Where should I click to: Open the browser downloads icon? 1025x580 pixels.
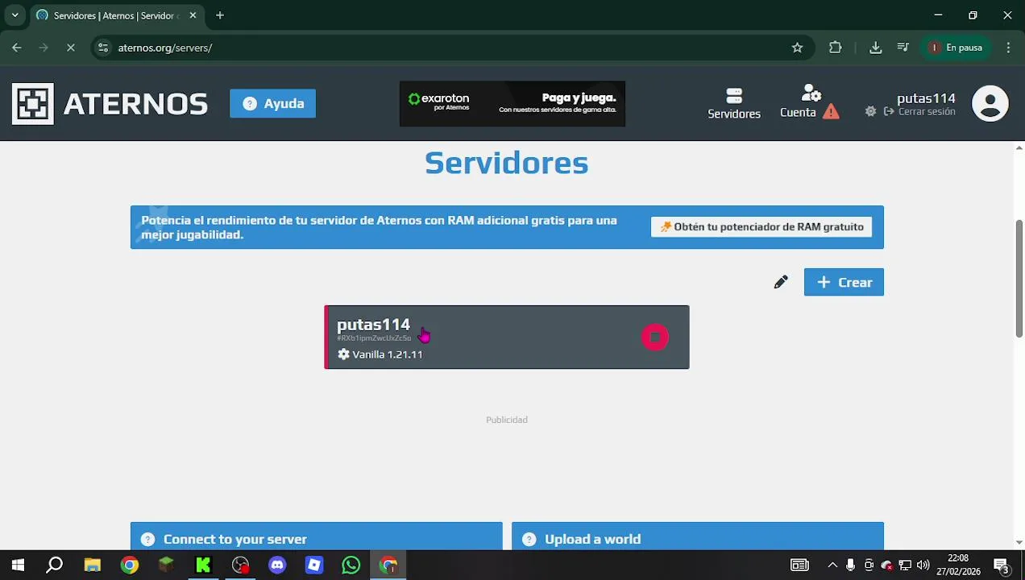[x=875, y=48]
